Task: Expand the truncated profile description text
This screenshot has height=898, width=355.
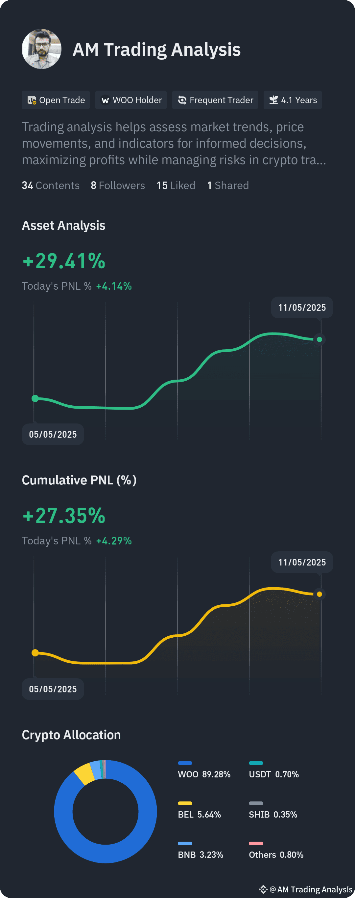Action: coord(174,143)
